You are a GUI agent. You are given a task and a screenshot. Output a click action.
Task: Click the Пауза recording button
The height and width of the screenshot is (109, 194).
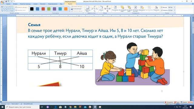[x=177, y=102]
